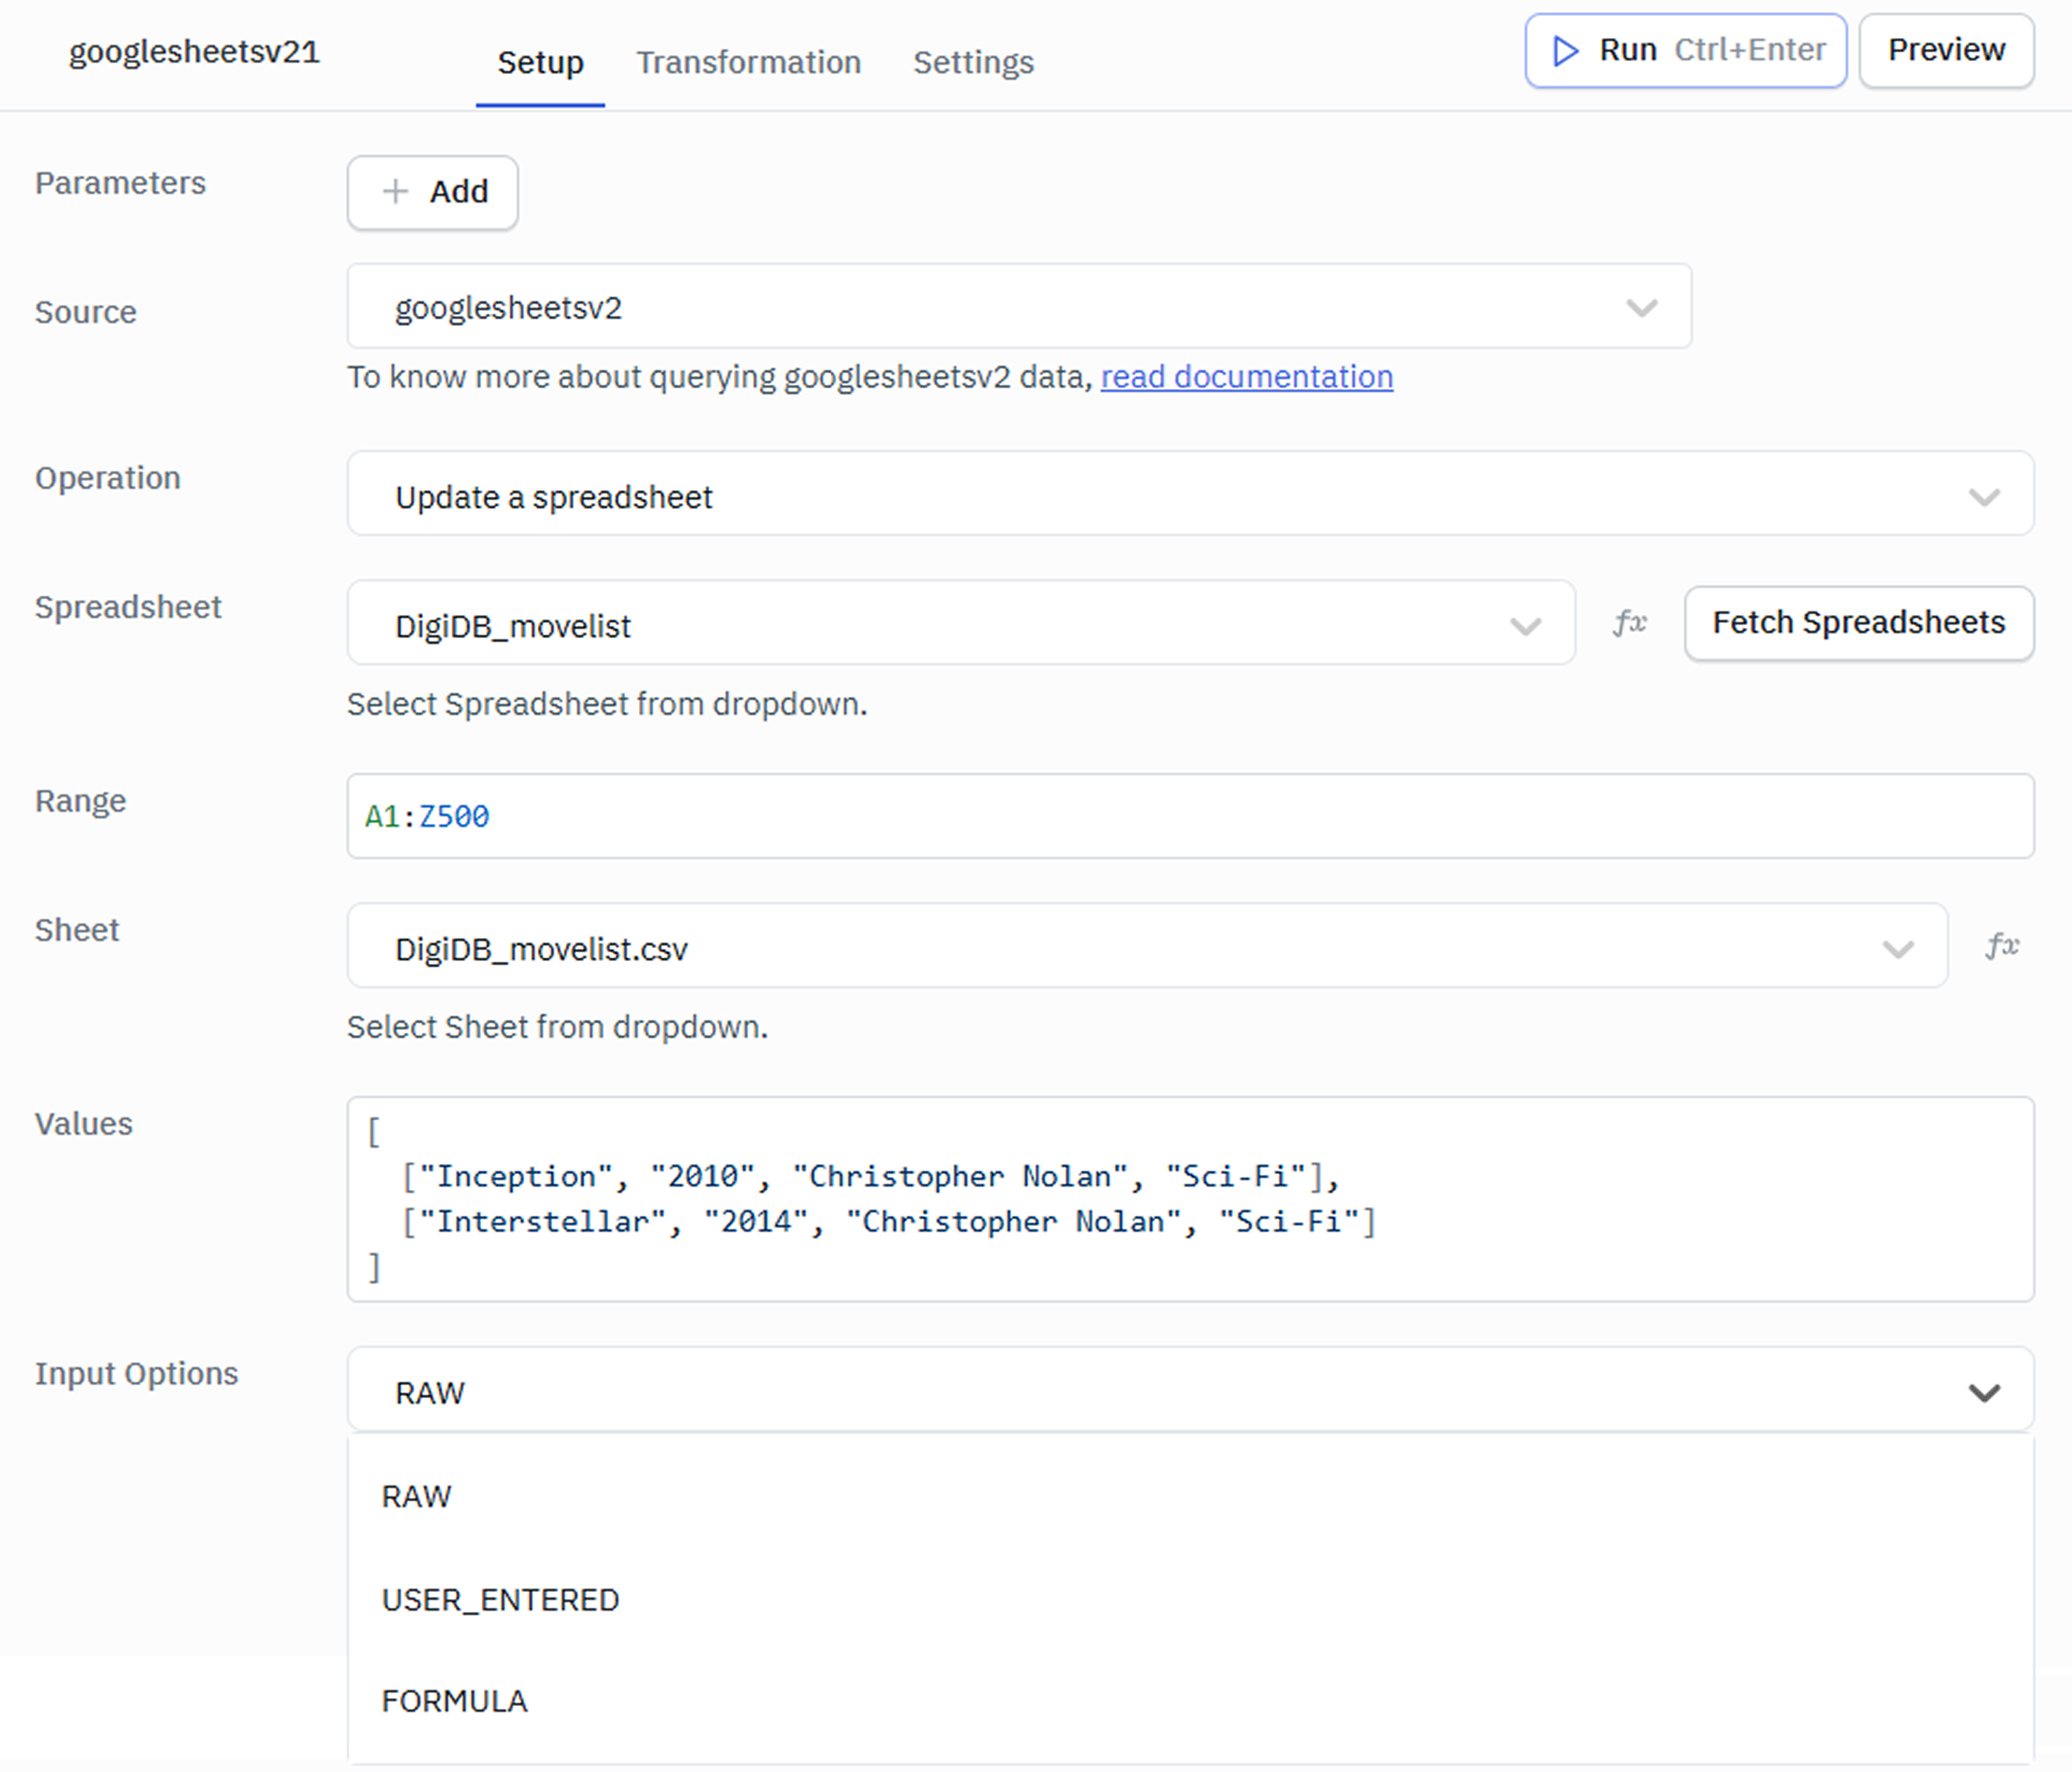Click the fx icon beside Sheet dropdown
The image size is (2072, 1772).
(x=2002, y=945)
